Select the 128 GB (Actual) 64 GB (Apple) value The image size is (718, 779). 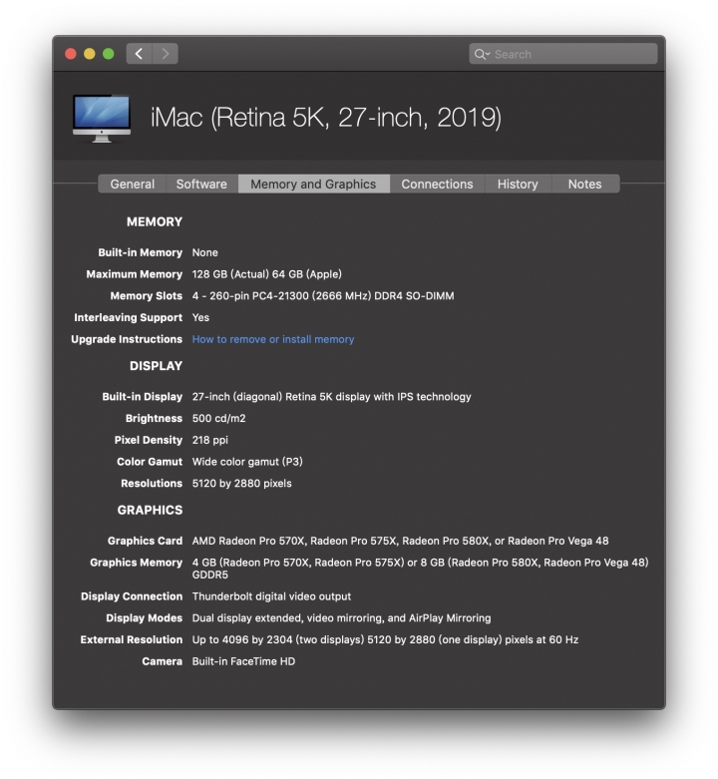point(267,274)
